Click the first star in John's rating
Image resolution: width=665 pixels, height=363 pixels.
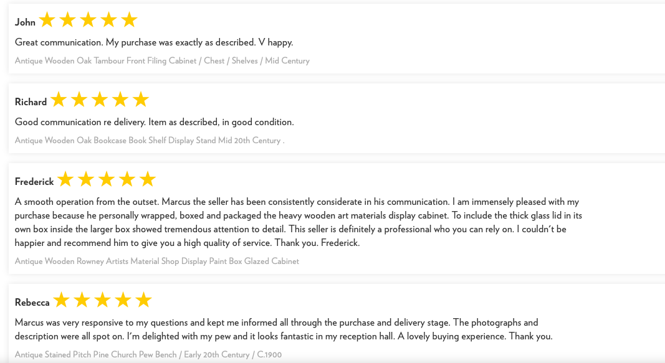pyautogui.click(x=47, y=19)
